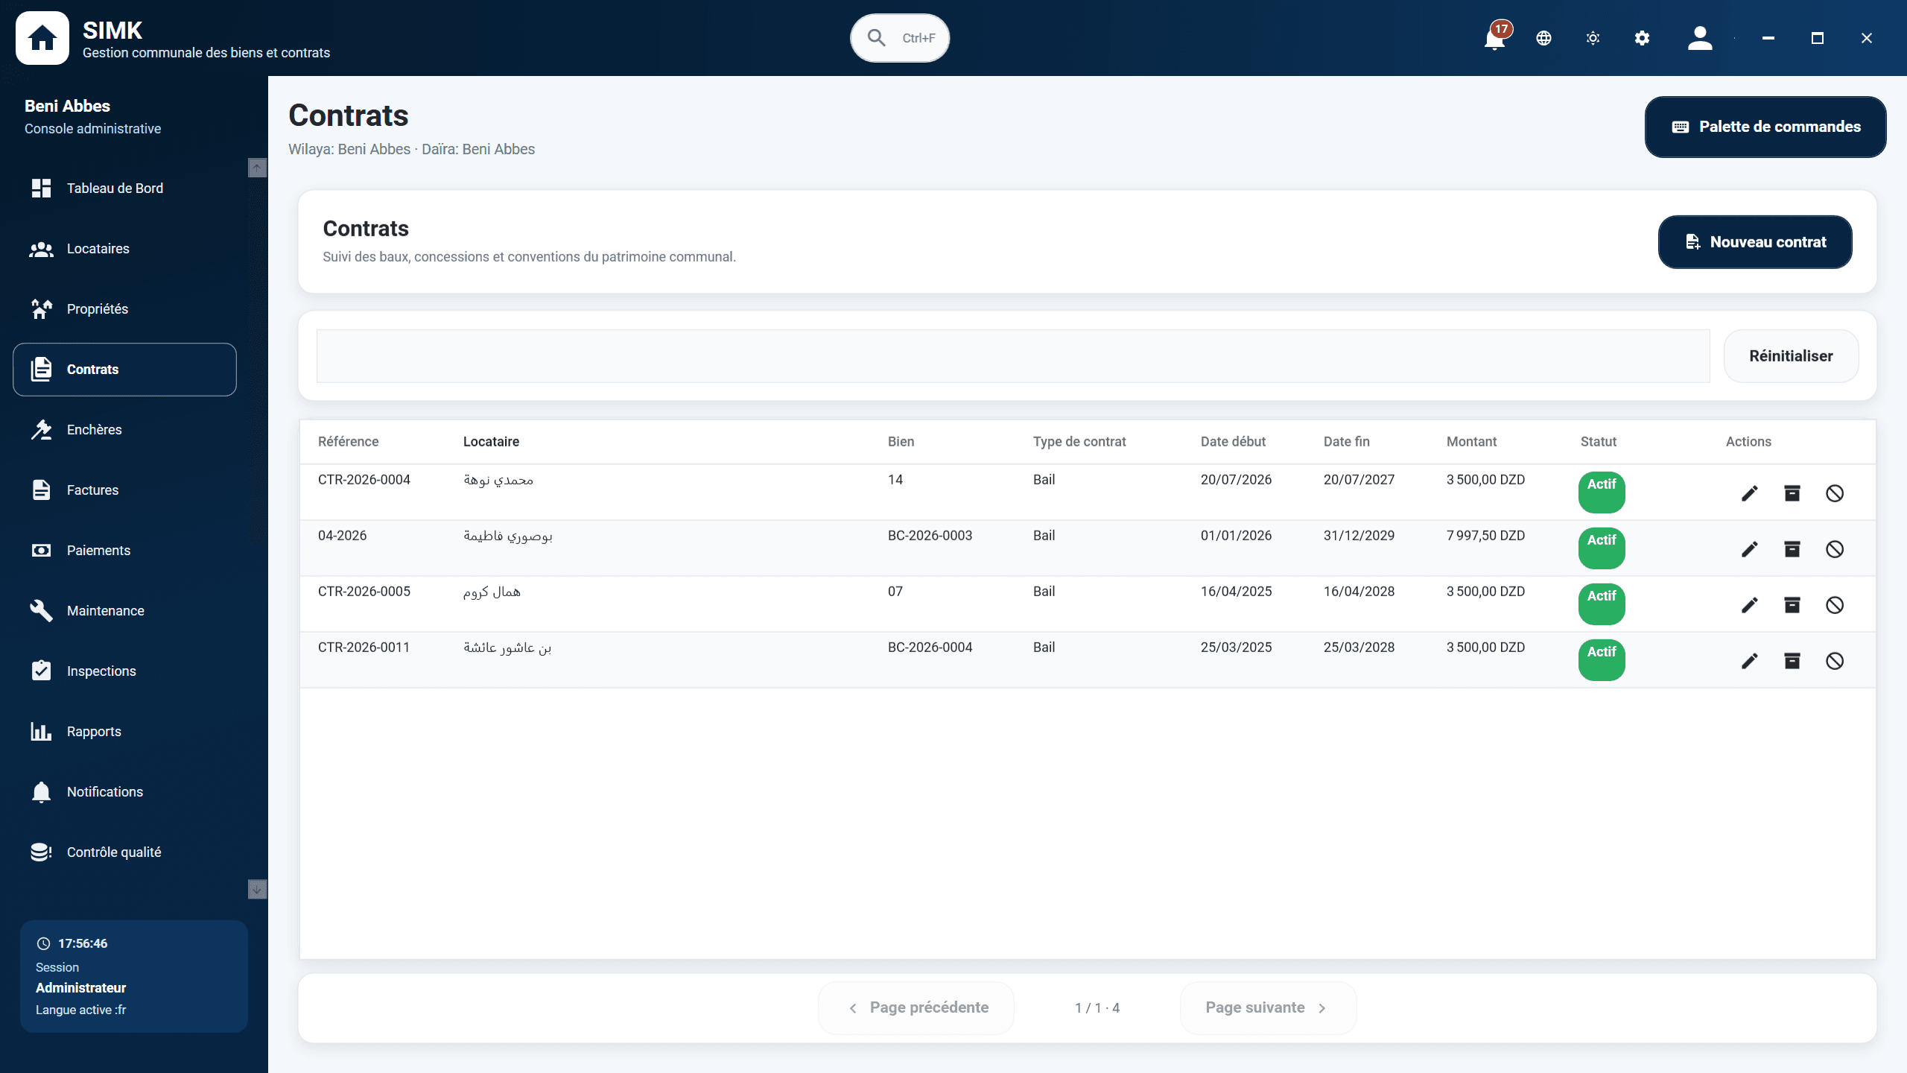This screenshot has height=1073, width=1907.
Task: Click the Réinitialiser button
Action: point(1791,356)
